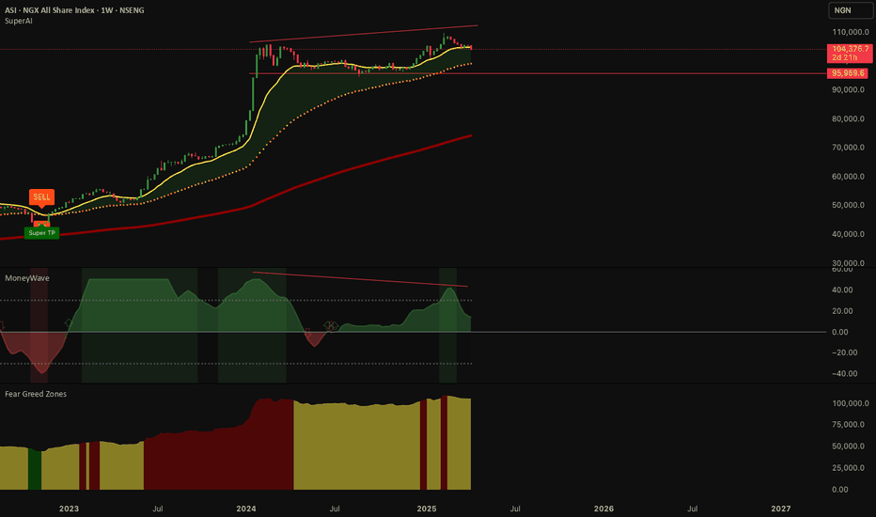The image size is (876, 517).
Task: Select the falling red divergence trendline in MoneyWave
Action: pos(360,279)
